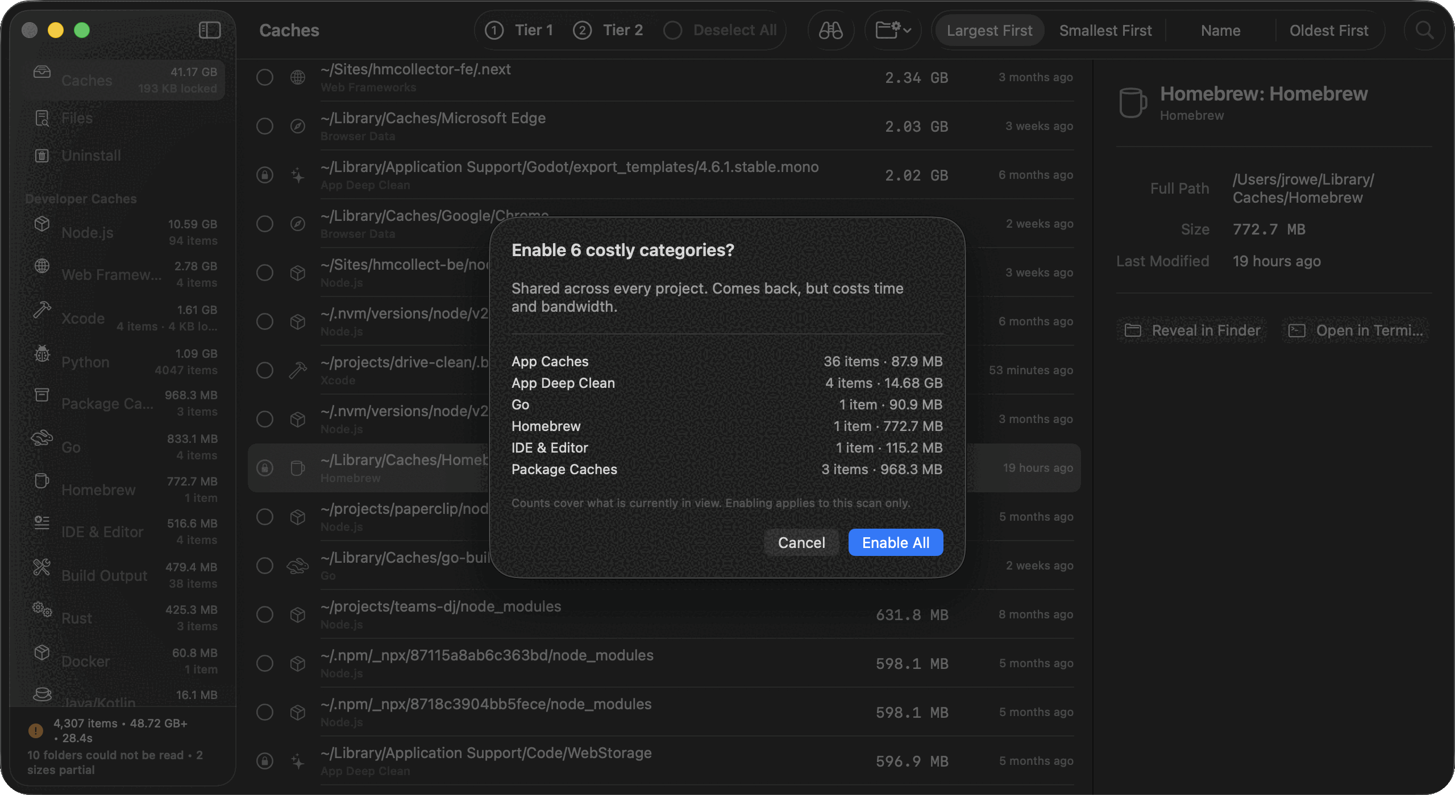The image size is (1455, 795).
Task: Select Tier 1 preset
Action: point(519,30)
